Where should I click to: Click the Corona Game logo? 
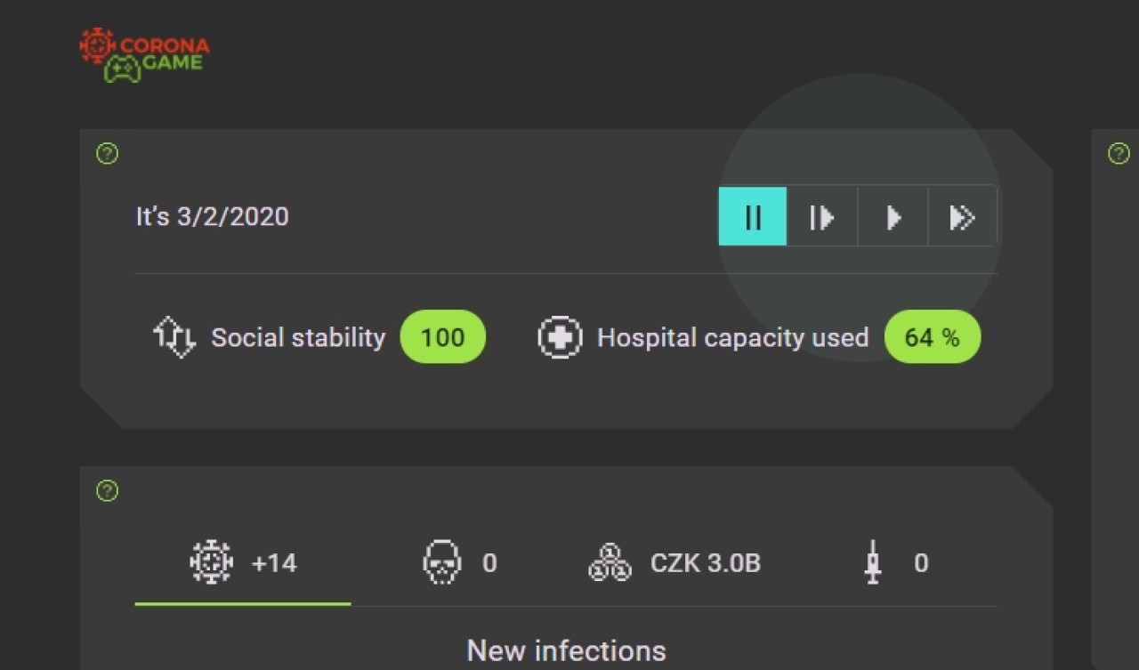[x=144, y=55]
